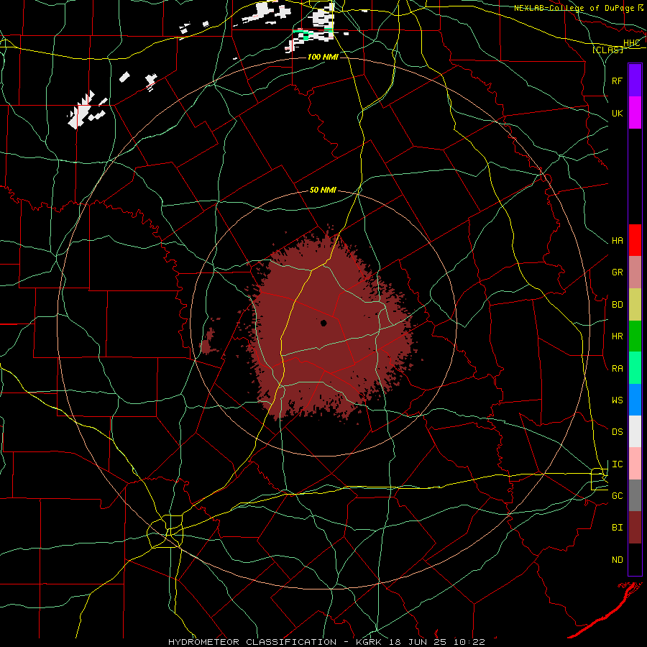
Task: Click the black radar site dot
Action: tap(323, 323)
